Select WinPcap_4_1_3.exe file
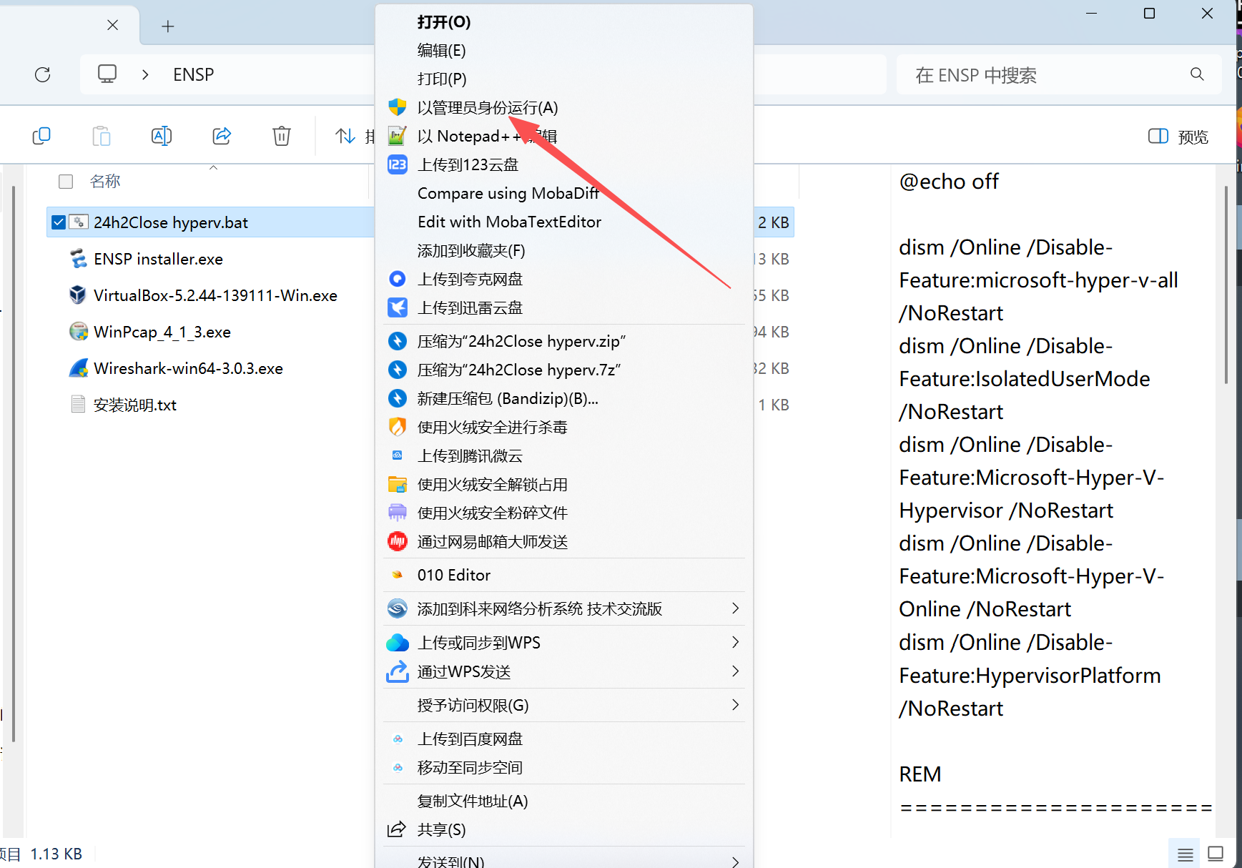 point(162,332)
